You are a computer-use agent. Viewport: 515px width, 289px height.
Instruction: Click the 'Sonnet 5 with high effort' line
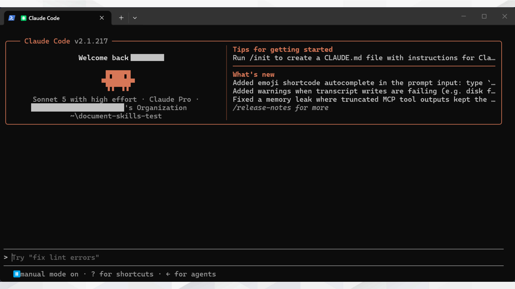[85, 100]
